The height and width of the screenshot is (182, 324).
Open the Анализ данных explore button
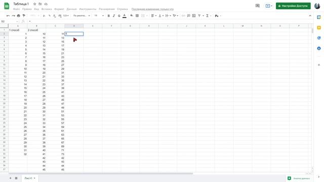click(x=299, y=178)
